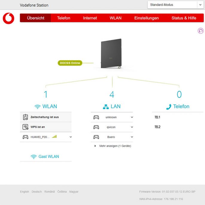
Task: Switch language to Română
Action: click(x=50, y=191)
